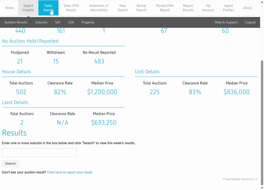Switch to Expert Insights tab
This screenshot has height=190, width=264.
coord(28,8)
